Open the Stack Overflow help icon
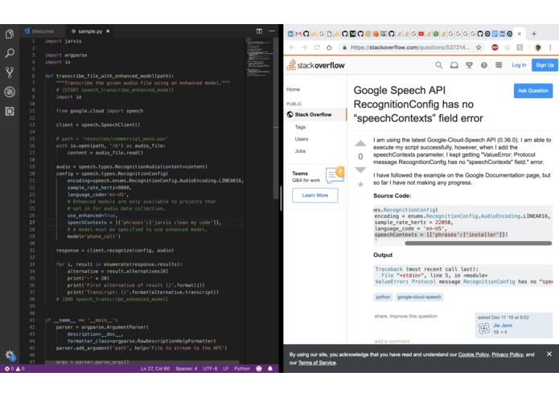The image size is (559, 397). (483, 65)
